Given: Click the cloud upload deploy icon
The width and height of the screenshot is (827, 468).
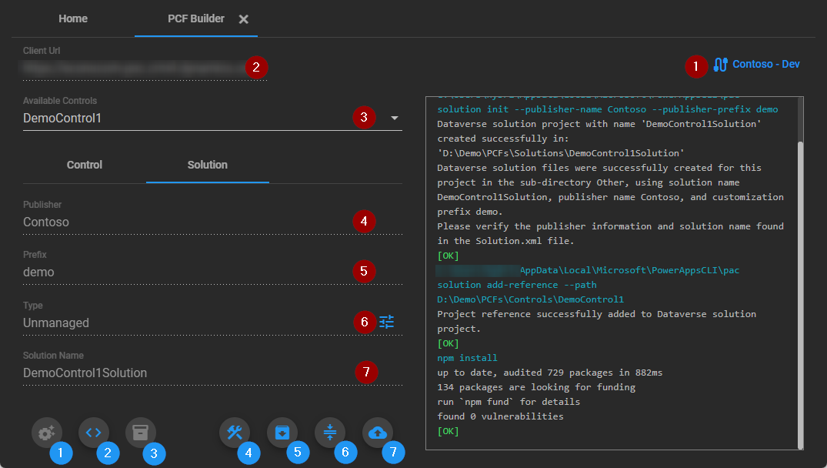Looking at the screenshot, I should 377,433.
